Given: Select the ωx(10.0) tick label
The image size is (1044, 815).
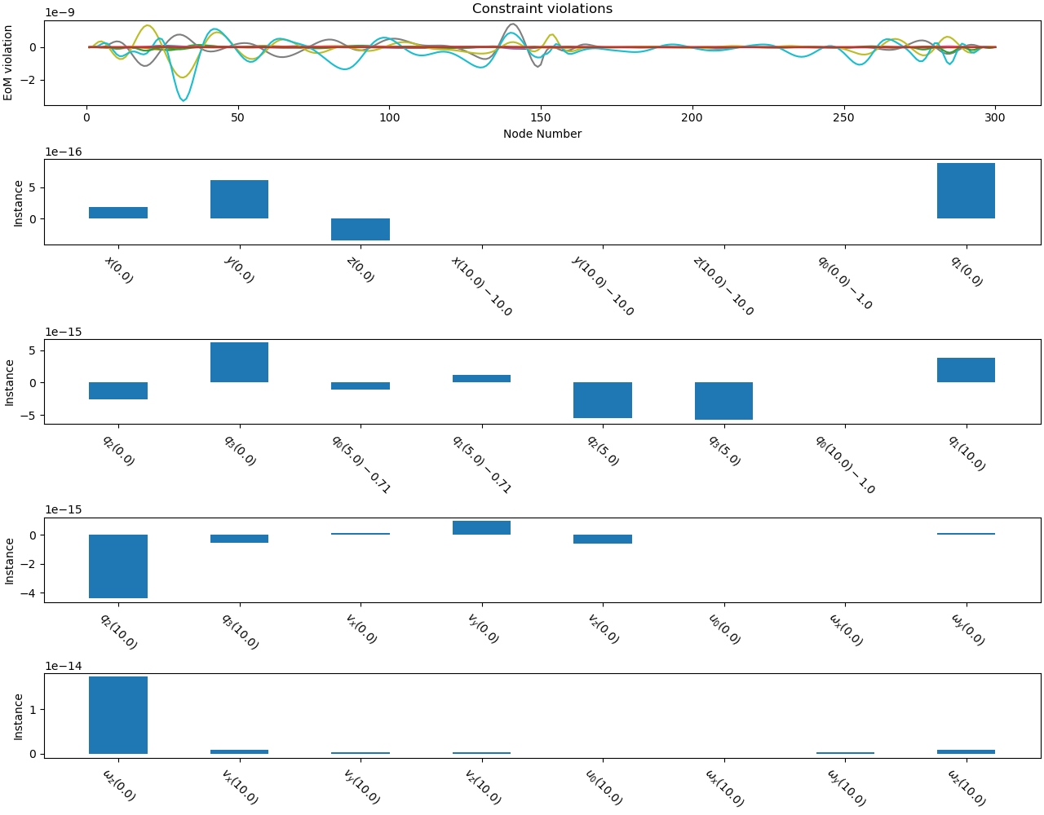Looking at the screenshot, I should (725, 788).
